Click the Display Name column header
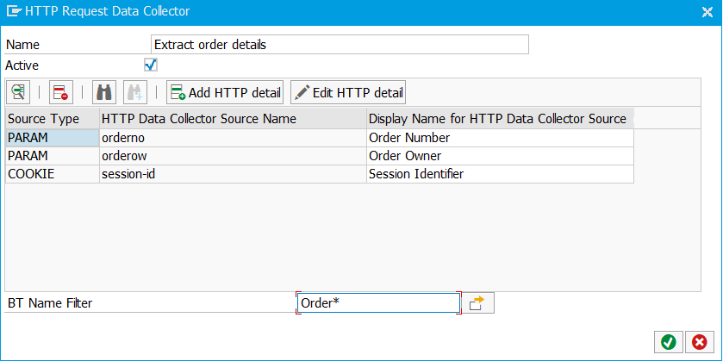Viewport: 723px width, 361px height. [x=501, y=119]
